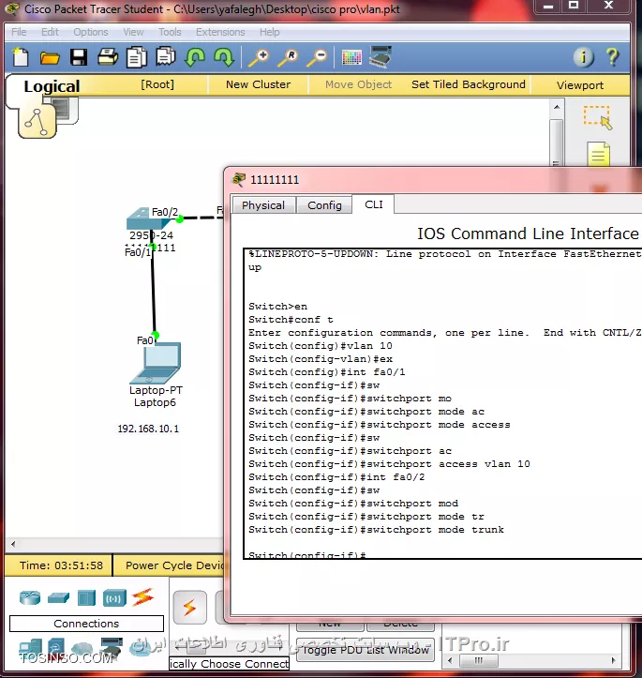Viewport: 642px width, 678px height.
Task: Switch to the Config tab
Action: (324, 205)
